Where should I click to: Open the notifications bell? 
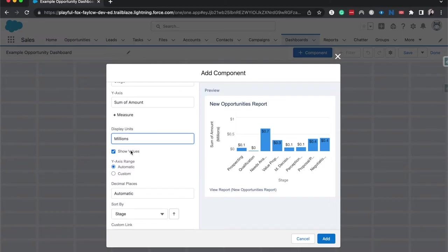423,26
